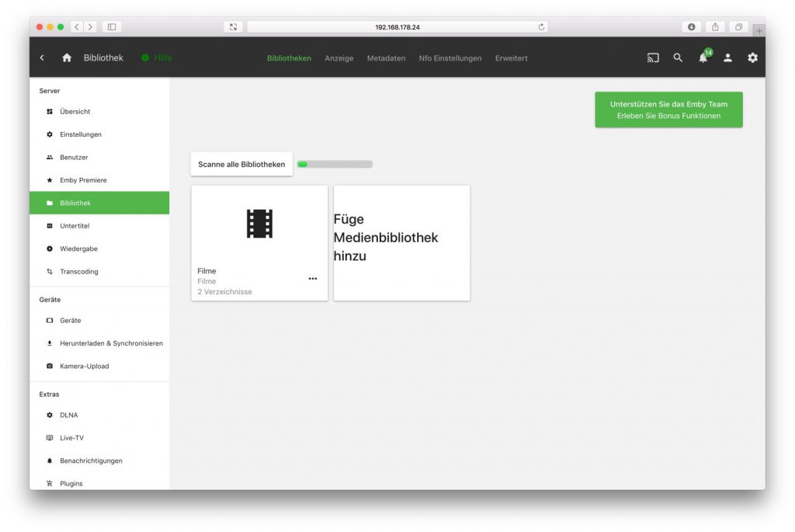This screenshot has height=532, width=795.
Task: Click Scanne alle Bibliotheken button
Action: (241, 165)
